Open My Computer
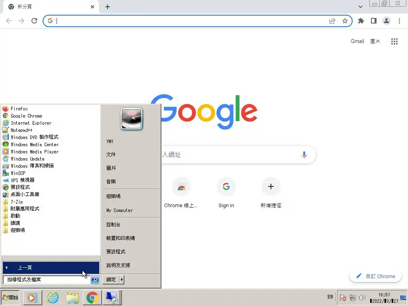The image size is (408, 306). [120, 210]
